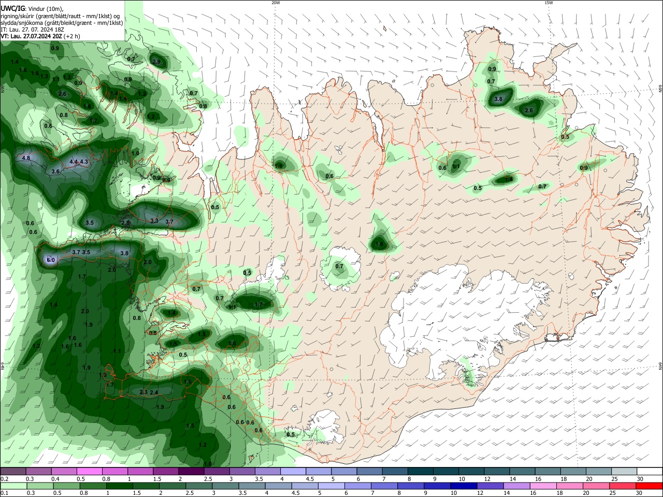Screen dimensions: 663x497
Task: Select the 0.4 swatch in the upper legend row
Action: point(64,471)
